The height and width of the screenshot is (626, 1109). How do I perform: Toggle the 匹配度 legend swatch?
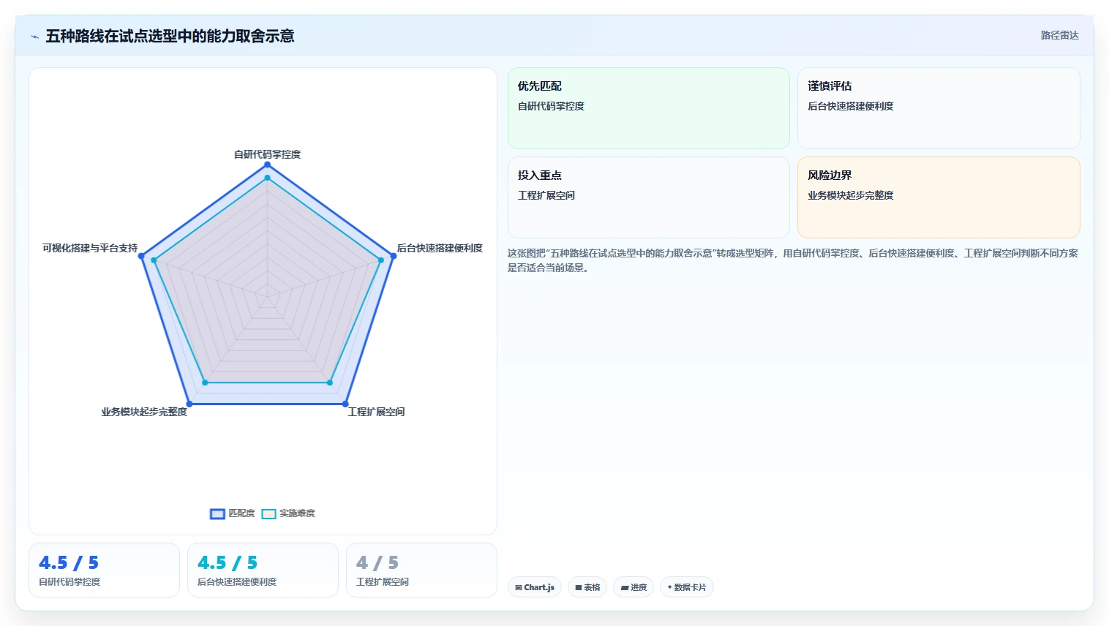[x=217, y=514]
